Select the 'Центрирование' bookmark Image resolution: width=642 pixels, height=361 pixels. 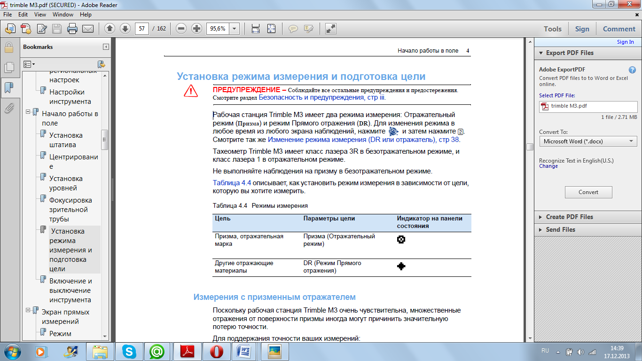pyautogui.click(x=74, y=162)
